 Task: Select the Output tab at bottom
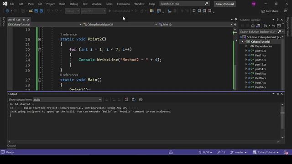[x=11, y=146]
